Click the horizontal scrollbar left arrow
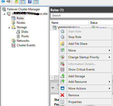 52,78
